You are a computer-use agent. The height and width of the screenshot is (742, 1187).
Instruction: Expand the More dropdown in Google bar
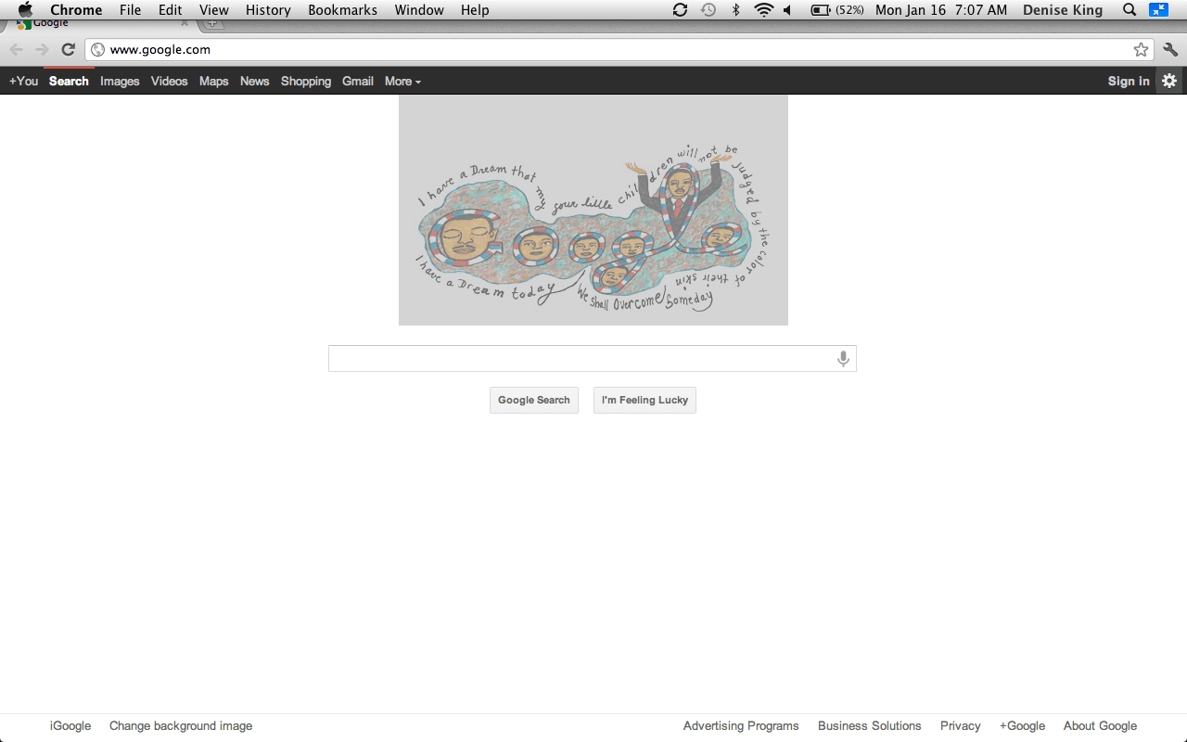402,82
